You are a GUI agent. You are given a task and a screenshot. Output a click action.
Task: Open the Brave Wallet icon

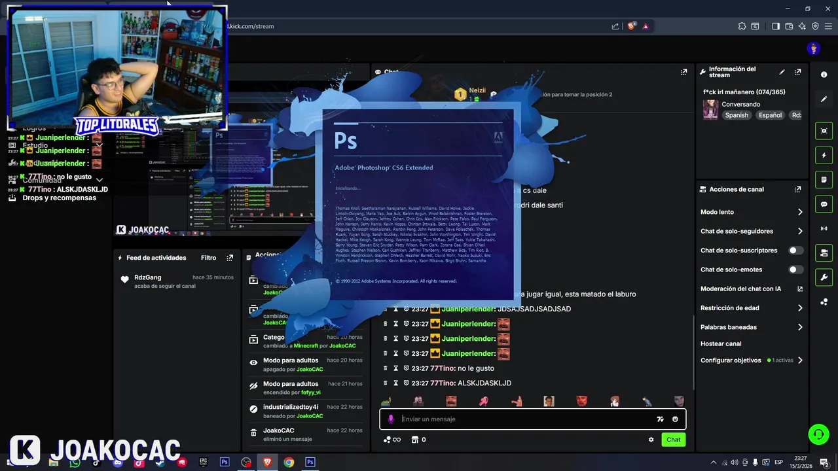789,26
